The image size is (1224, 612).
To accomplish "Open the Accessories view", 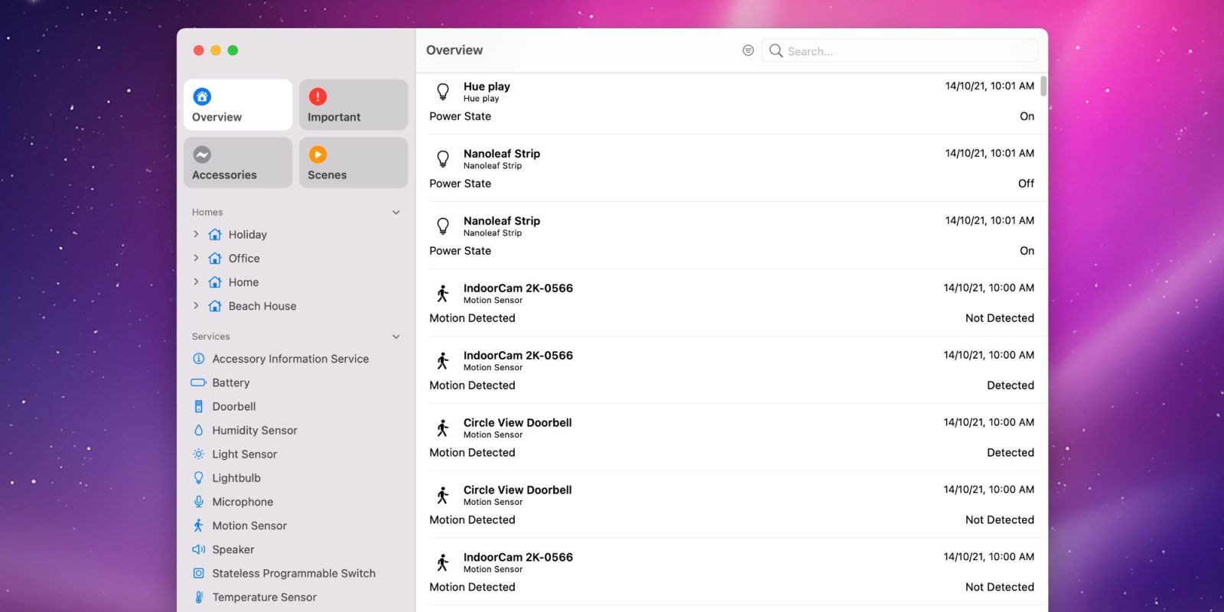I will [237, 163].
